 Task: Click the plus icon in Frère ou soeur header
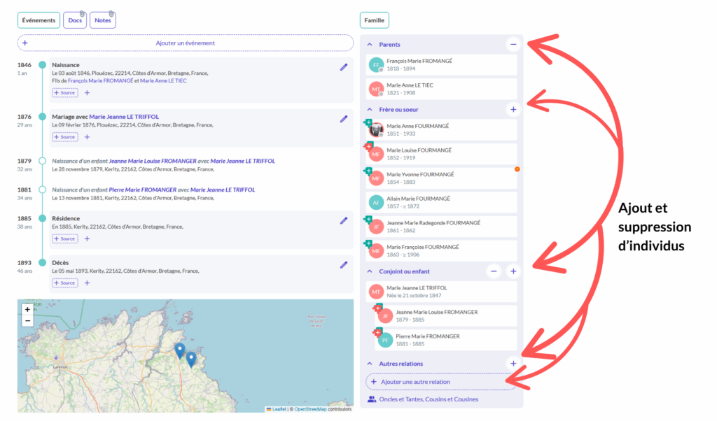coord(513,109)
